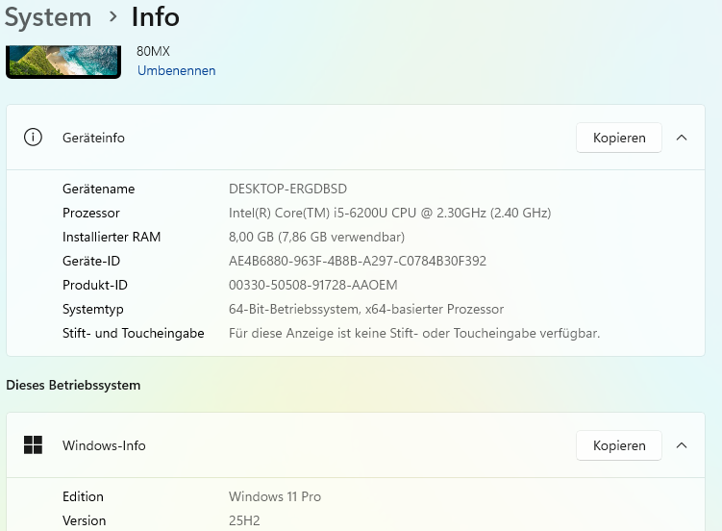This screenshot has height=531, width=722.
Task: Click the Stift- und Toucheingabe label
Action: click(x=134, y=333)
